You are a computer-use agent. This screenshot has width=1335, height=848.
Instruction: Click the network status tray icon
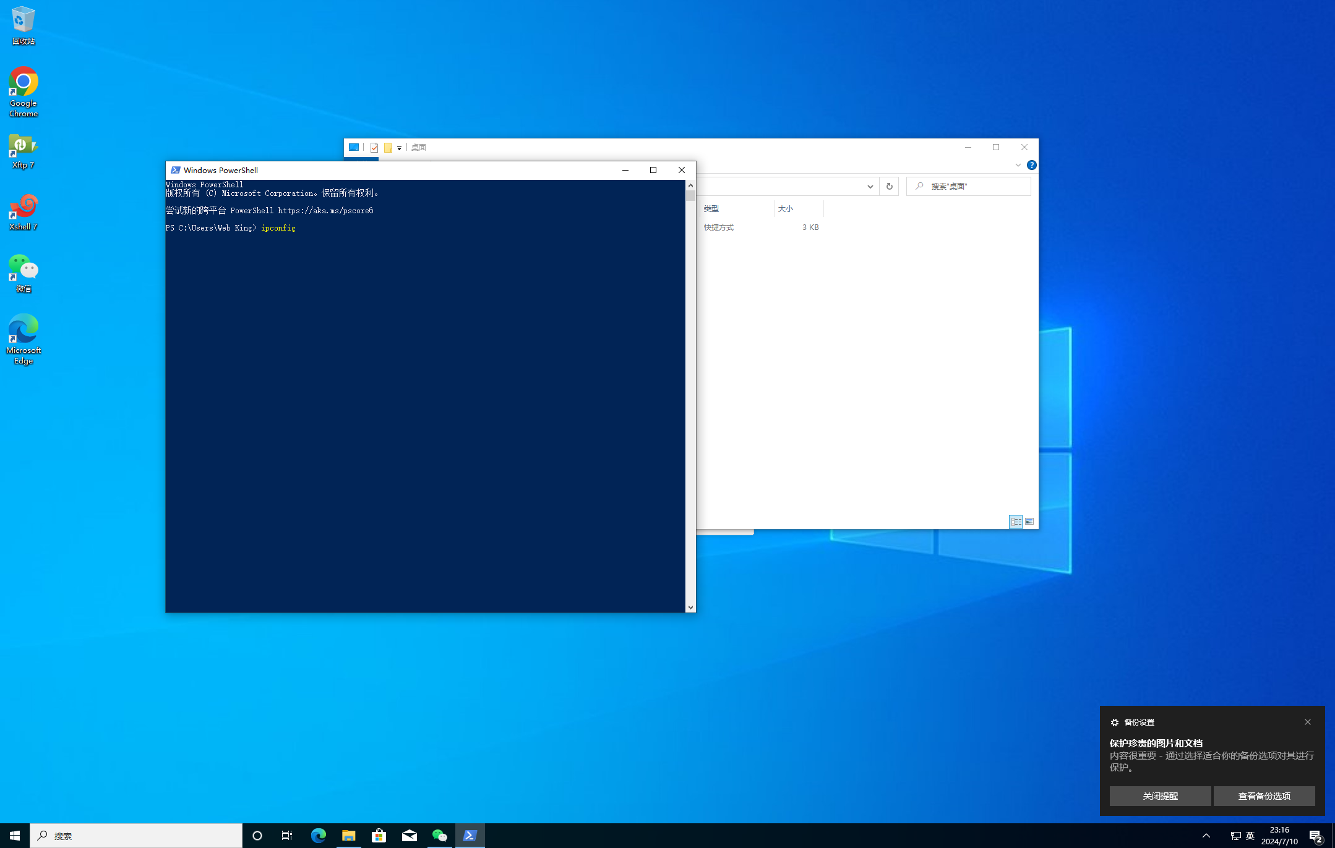(x=1235, y=836)
